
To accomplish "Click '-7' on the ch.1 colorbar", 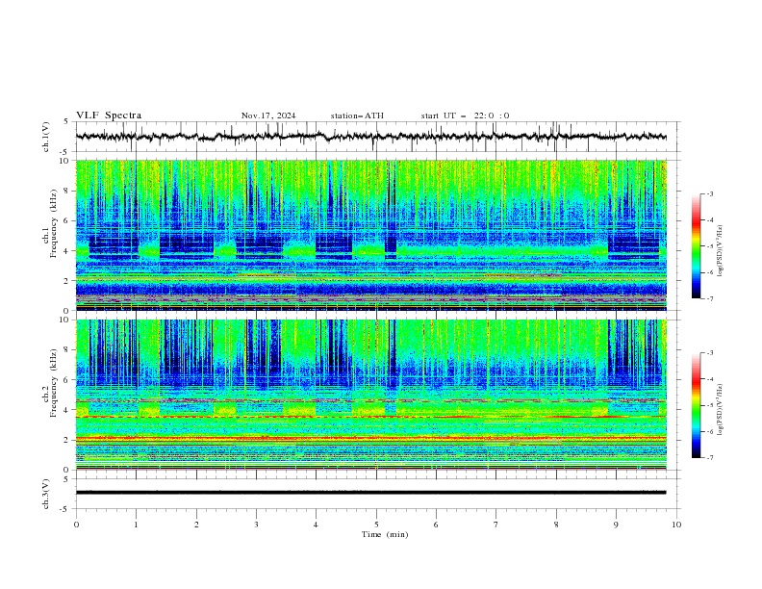I will click(x=709, y=298).
